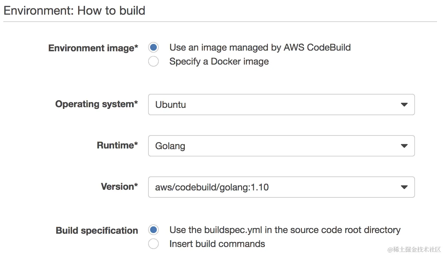The width and height of the screenshot is (443, 255).
Task: Select the 'Use an image managed by AWS CodeBuild' radio button
Action: coord(153,48)
